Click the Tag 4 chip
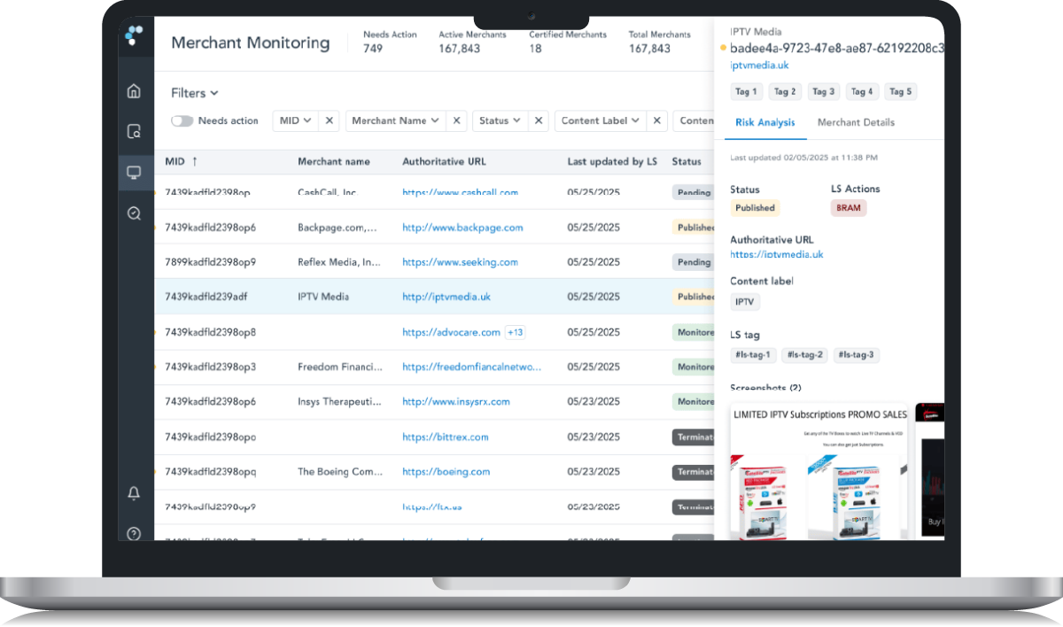The image size is (1063, 627). click(861, 91)
